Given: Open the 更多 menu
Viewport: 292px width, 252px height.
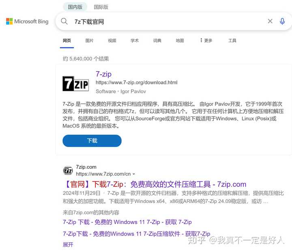Looking at the screenshot, I should click(206, 41).
